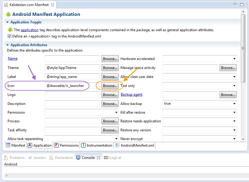This screenshot has height=182, width=249.
Task: Collapse the Application Toggle section
Action: [x=8, y=22]
